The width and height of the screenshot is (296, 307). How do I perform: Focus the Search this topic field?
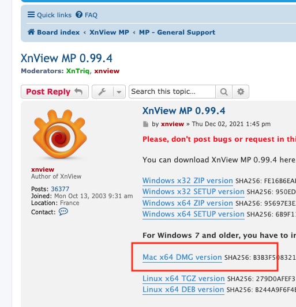pyautogui.click(x=172, y=92)
